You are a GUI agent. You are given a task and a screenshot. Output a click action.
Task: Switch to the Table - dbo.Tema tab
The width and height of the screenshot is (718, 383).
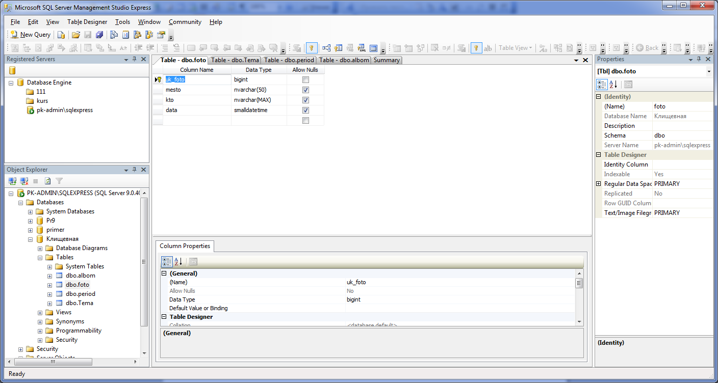point(235,60)
